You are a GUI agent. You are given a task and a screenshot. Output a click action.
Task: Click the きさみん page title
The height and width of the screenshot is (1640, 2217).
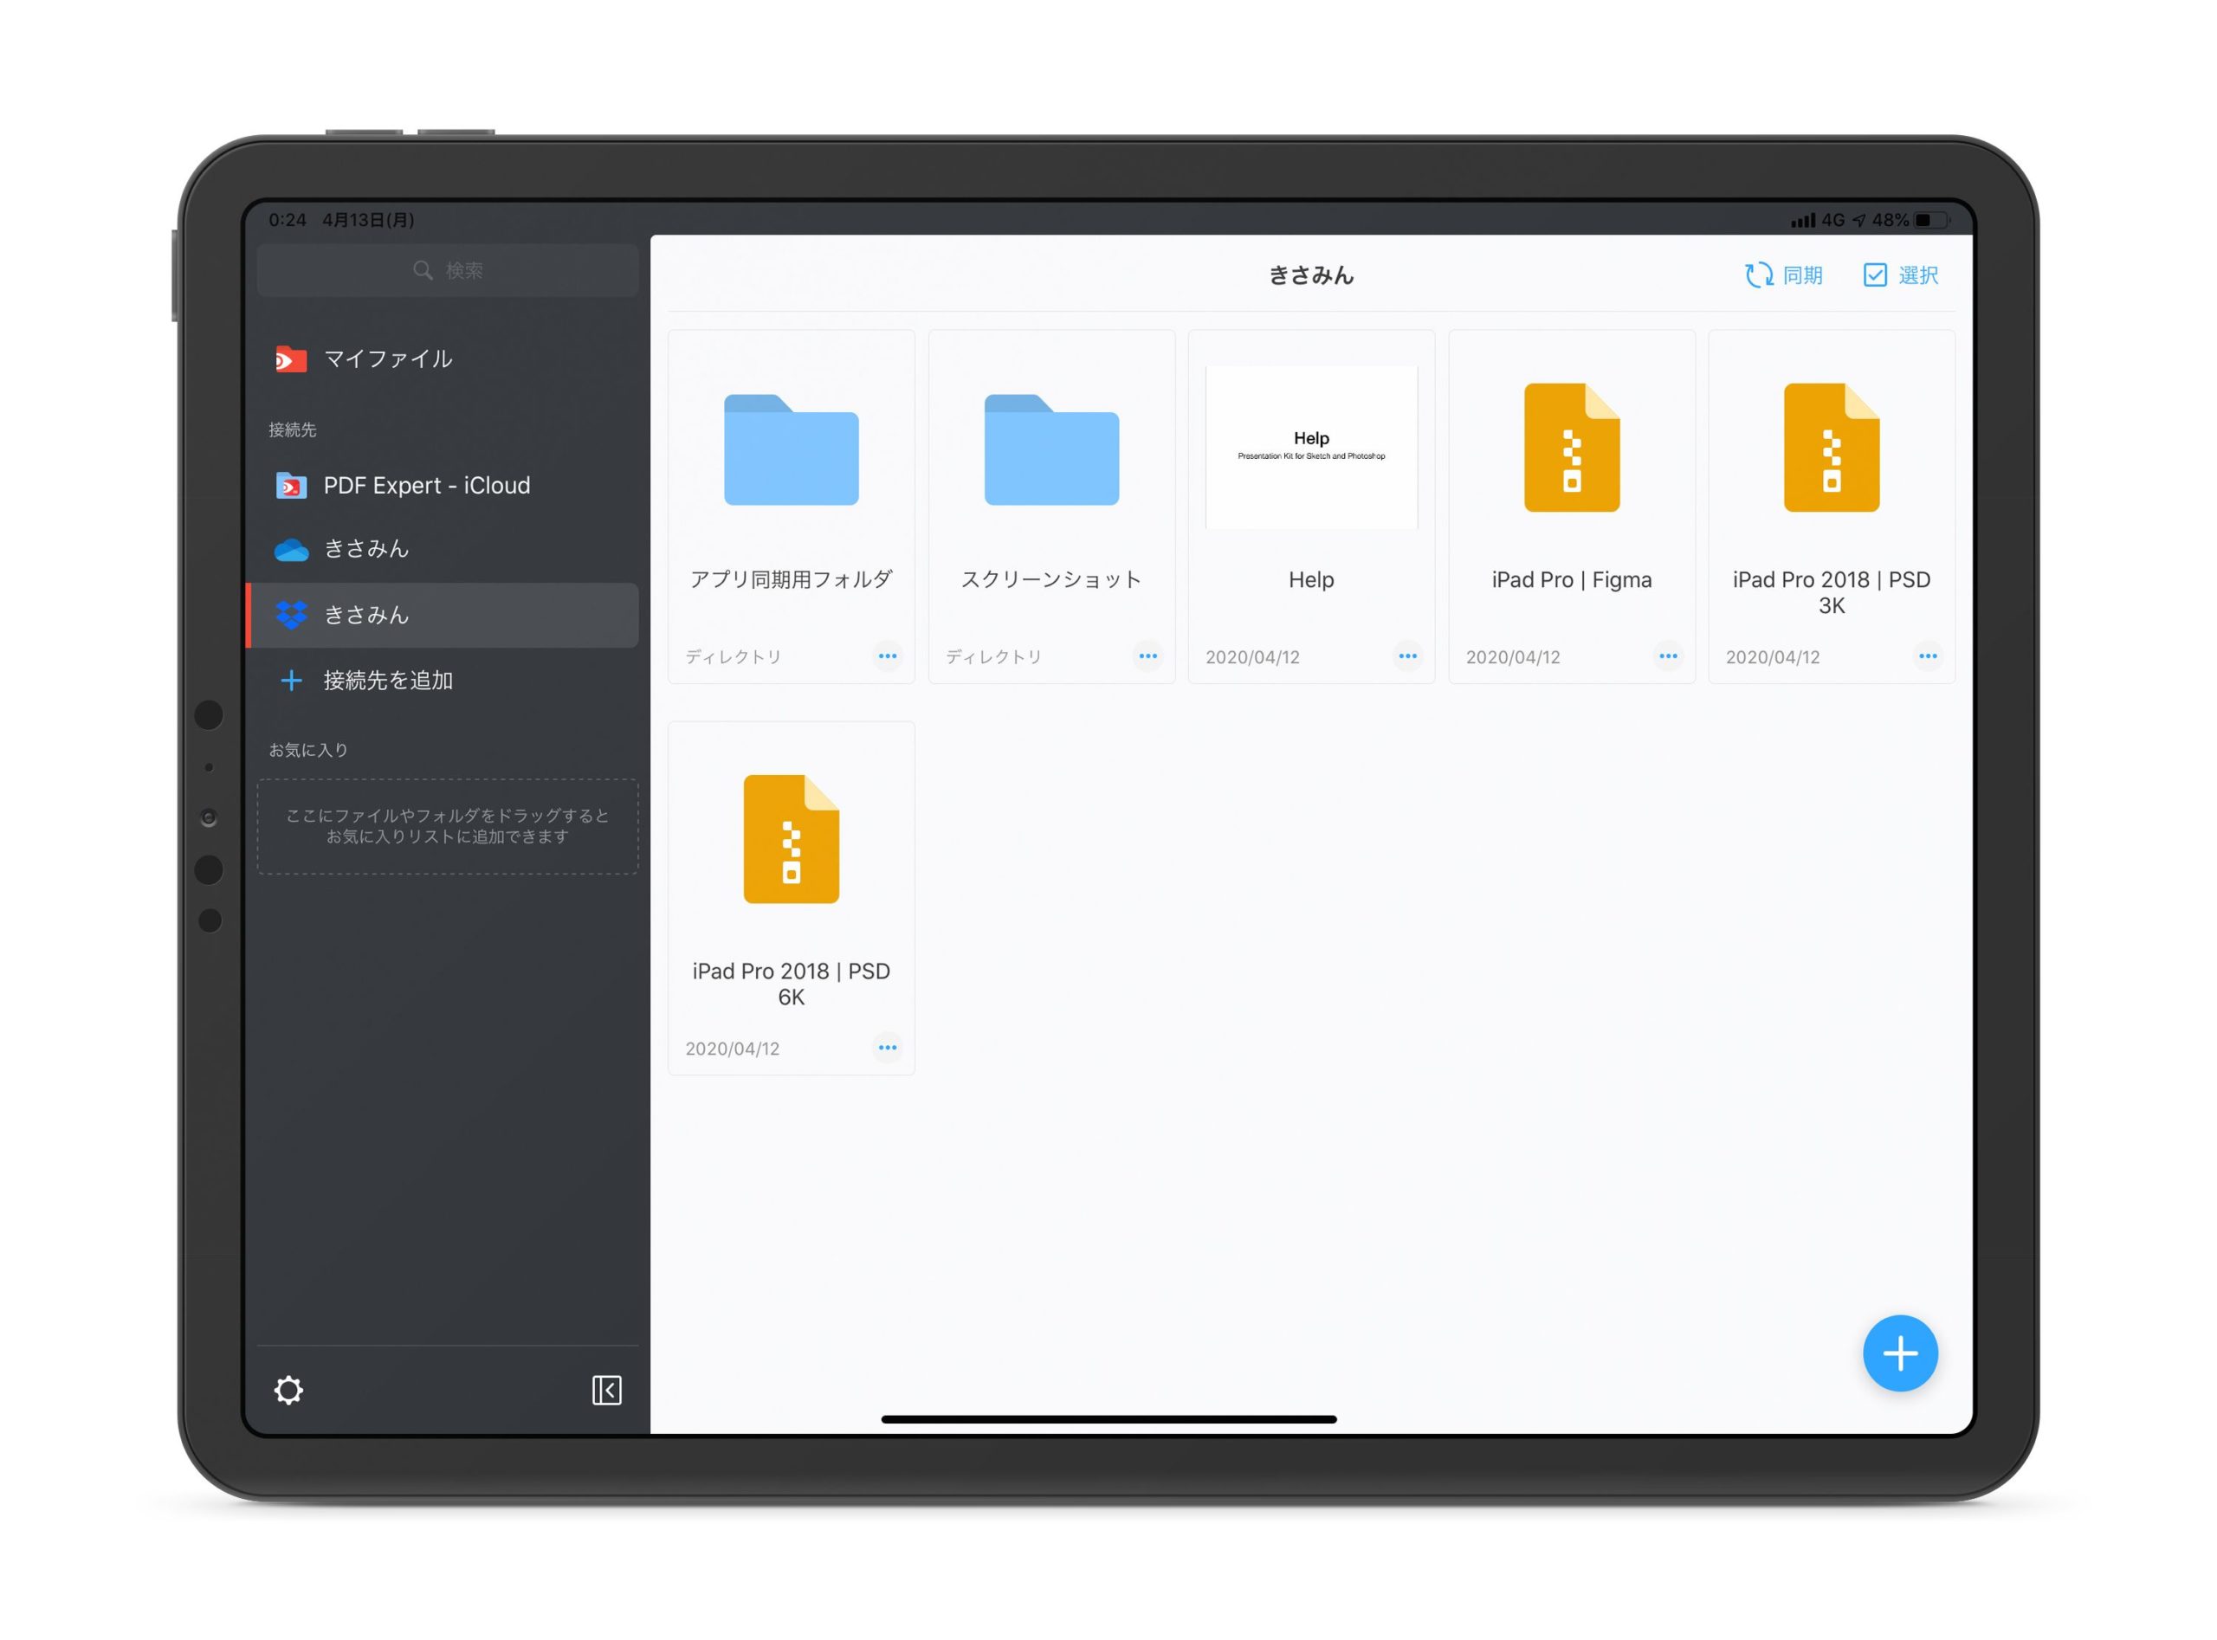click(1310, 275)
